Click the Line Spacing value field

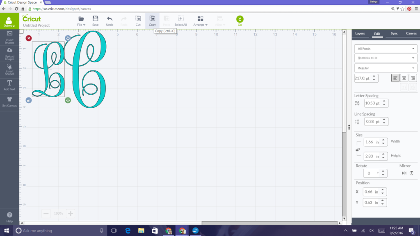coord(373,121)
